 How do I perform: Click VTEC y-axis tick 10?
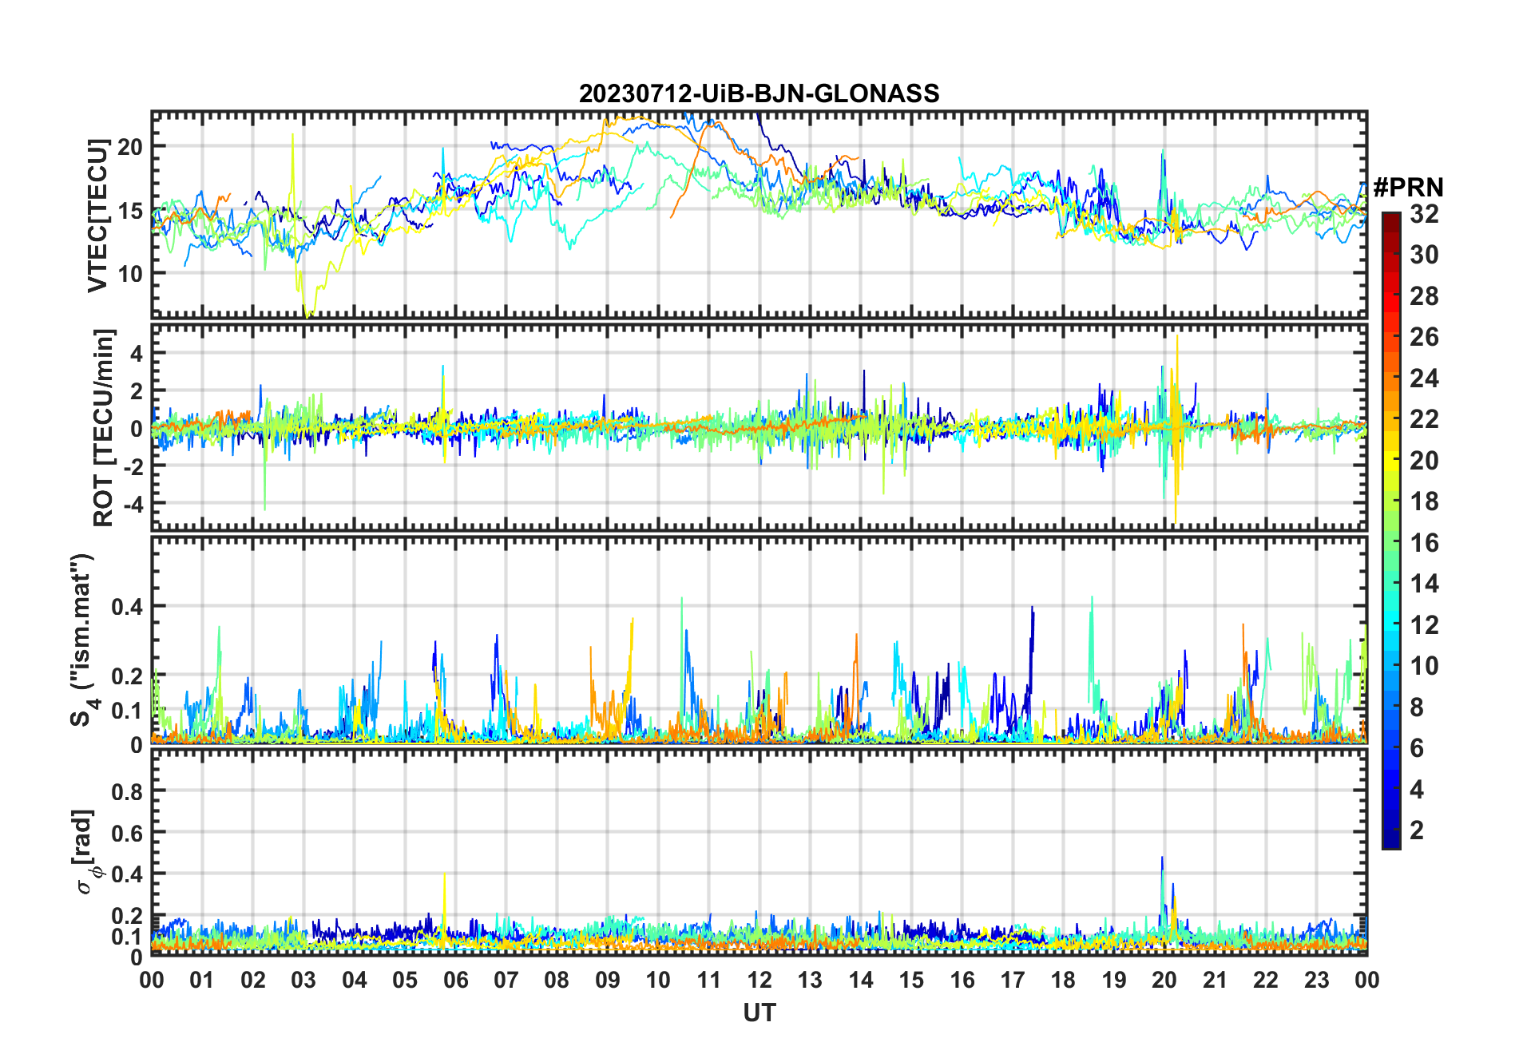[130, 273]
